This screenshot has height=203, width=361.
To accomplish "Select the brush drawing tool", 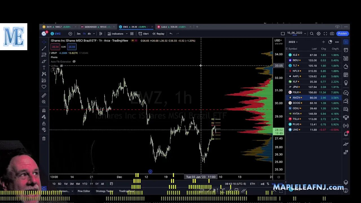I will point(44,61).
